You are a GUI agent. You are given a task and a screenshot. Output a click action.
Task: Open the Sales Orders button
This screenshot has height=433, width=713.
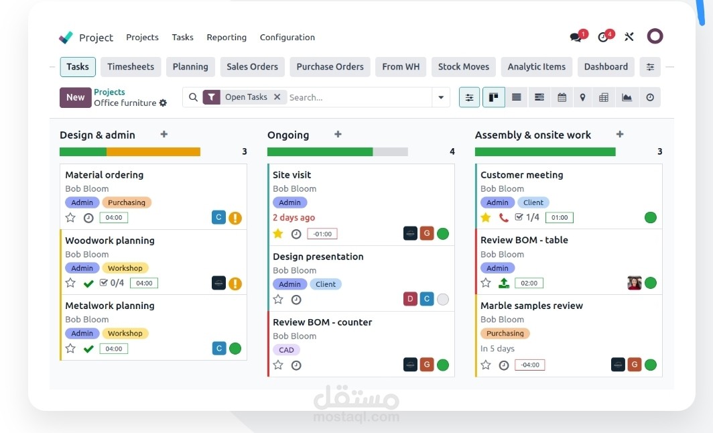tap(253, 67)
